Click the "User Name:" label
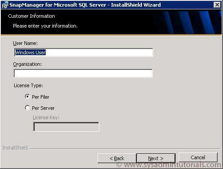This screenshot has height=169, width=223. (x=25, y=43)
